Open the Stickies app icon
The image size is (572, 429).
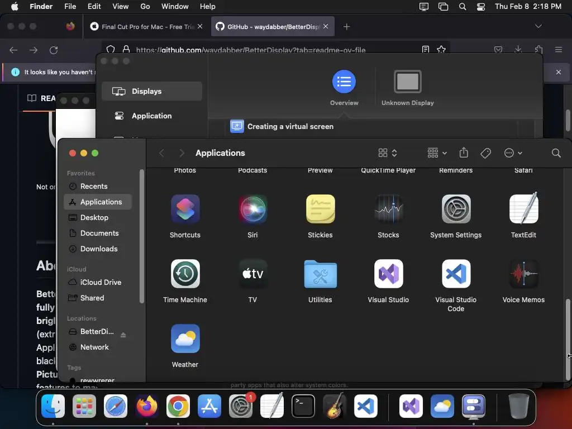pyautogui.click(x=320, y=209)
